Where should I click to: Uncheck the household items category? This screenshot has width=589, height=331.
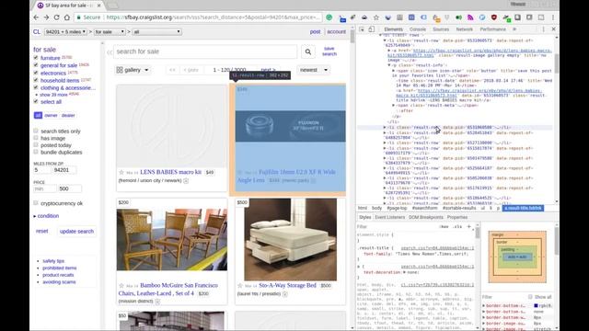(x=36, y=80)
